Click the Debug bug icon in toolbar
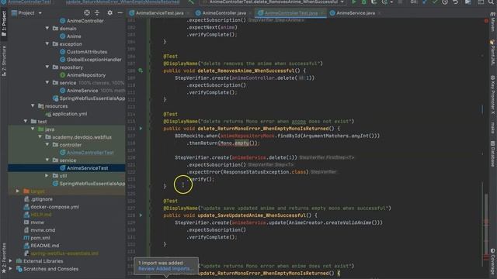The image size is (497, 279). (364, 2)
